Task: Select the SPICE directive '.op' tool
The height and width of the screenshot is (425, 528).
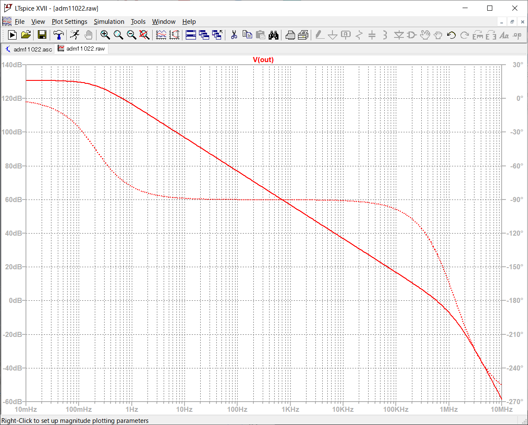Action: 517,35
